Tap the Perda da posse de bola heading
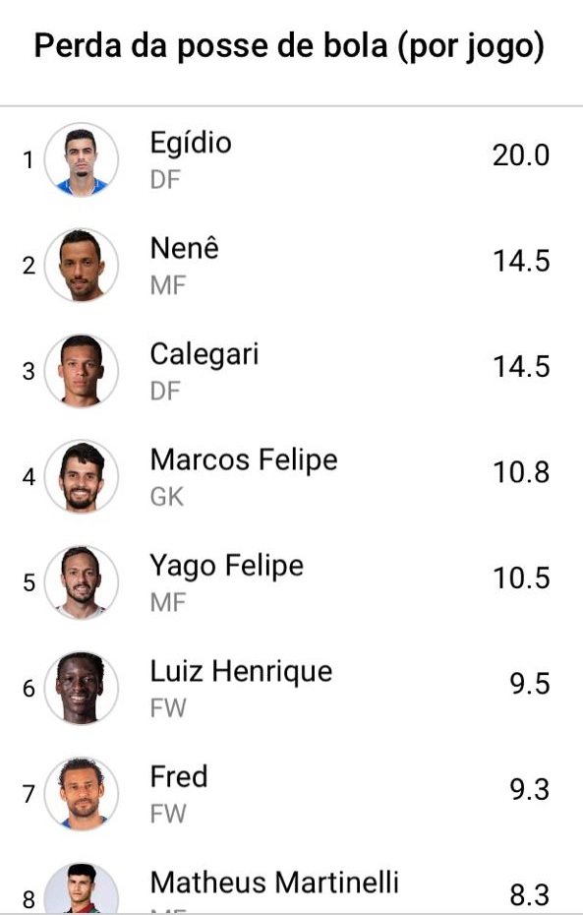The width and height of the screenshot is (583, 915). pyautogui.click(x=289, y=46)
